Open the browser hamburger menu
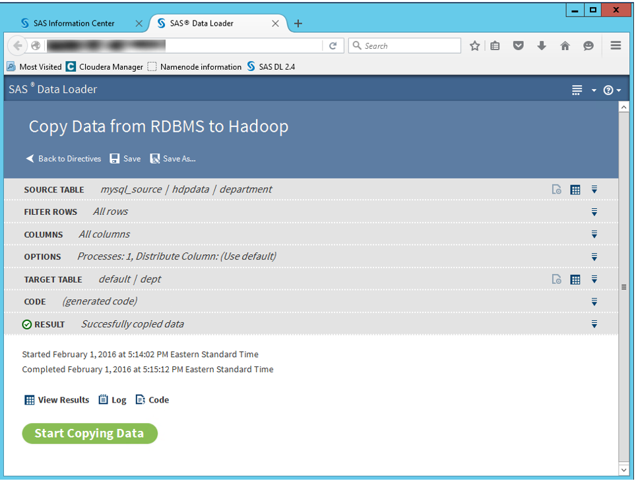The image size is (636, 481). point(616,45)
